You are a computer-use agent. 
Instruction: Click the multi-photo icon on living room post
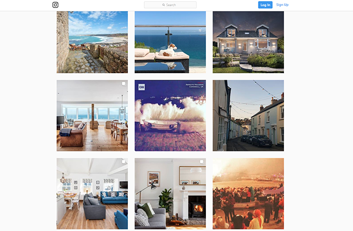(x=123, y=84)
